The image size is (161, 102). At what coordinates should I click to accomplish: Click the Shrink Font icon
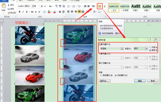pyautogui.click(x=45, y=6)
